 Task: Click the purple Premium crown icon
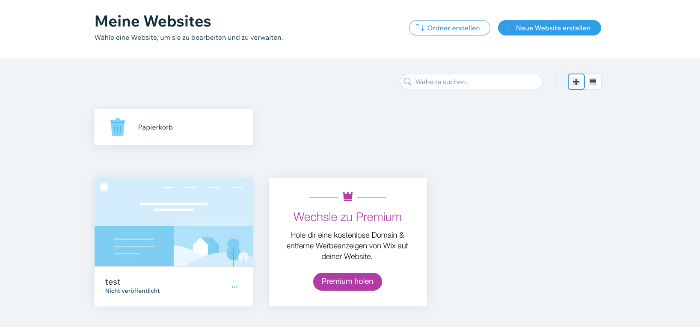click(348, 196)
